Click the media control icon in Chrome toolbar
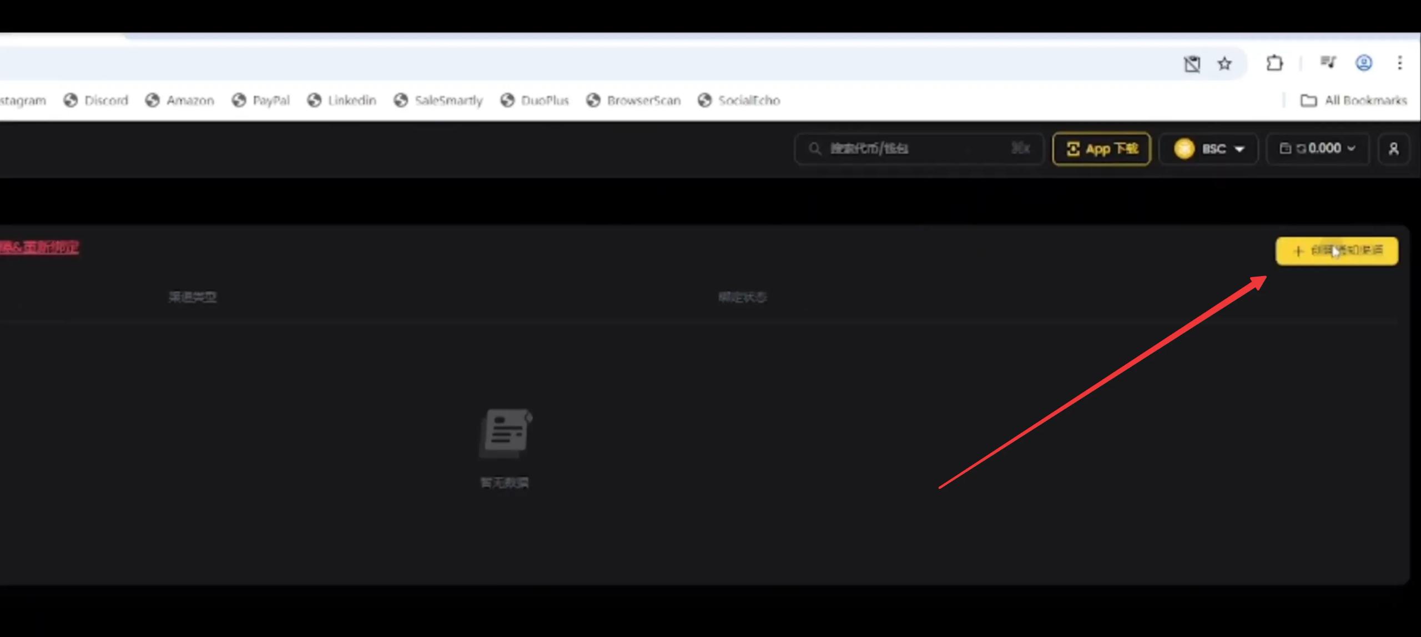This screenshot has height=637, width=1421. pyautogui.click(x=1328, y=62)
